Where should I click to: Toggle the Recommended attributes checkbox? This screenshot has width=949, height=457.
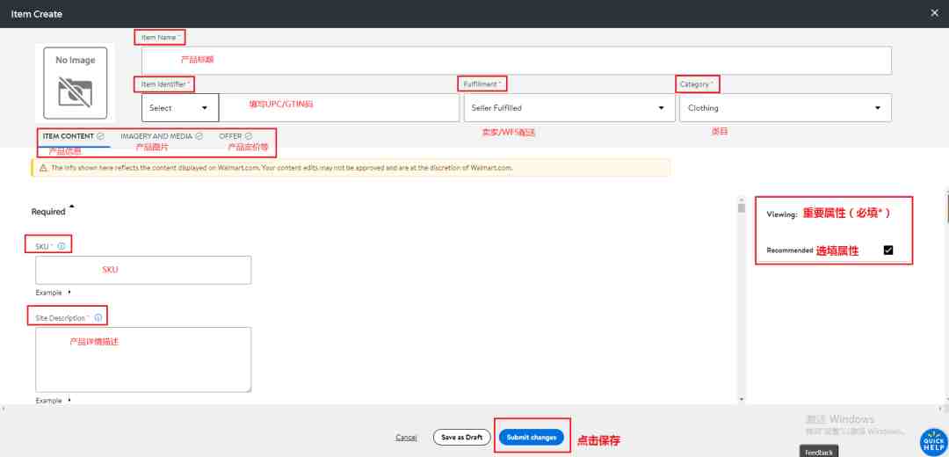tap(887, 250)
